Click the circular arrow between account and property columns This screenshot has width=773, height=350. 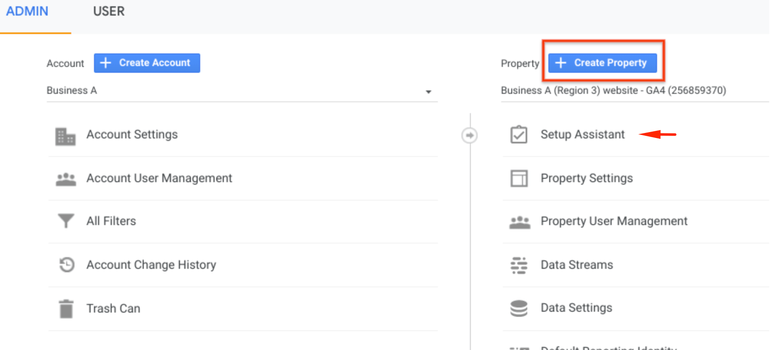pyautogui.click(x=470, y=135)
